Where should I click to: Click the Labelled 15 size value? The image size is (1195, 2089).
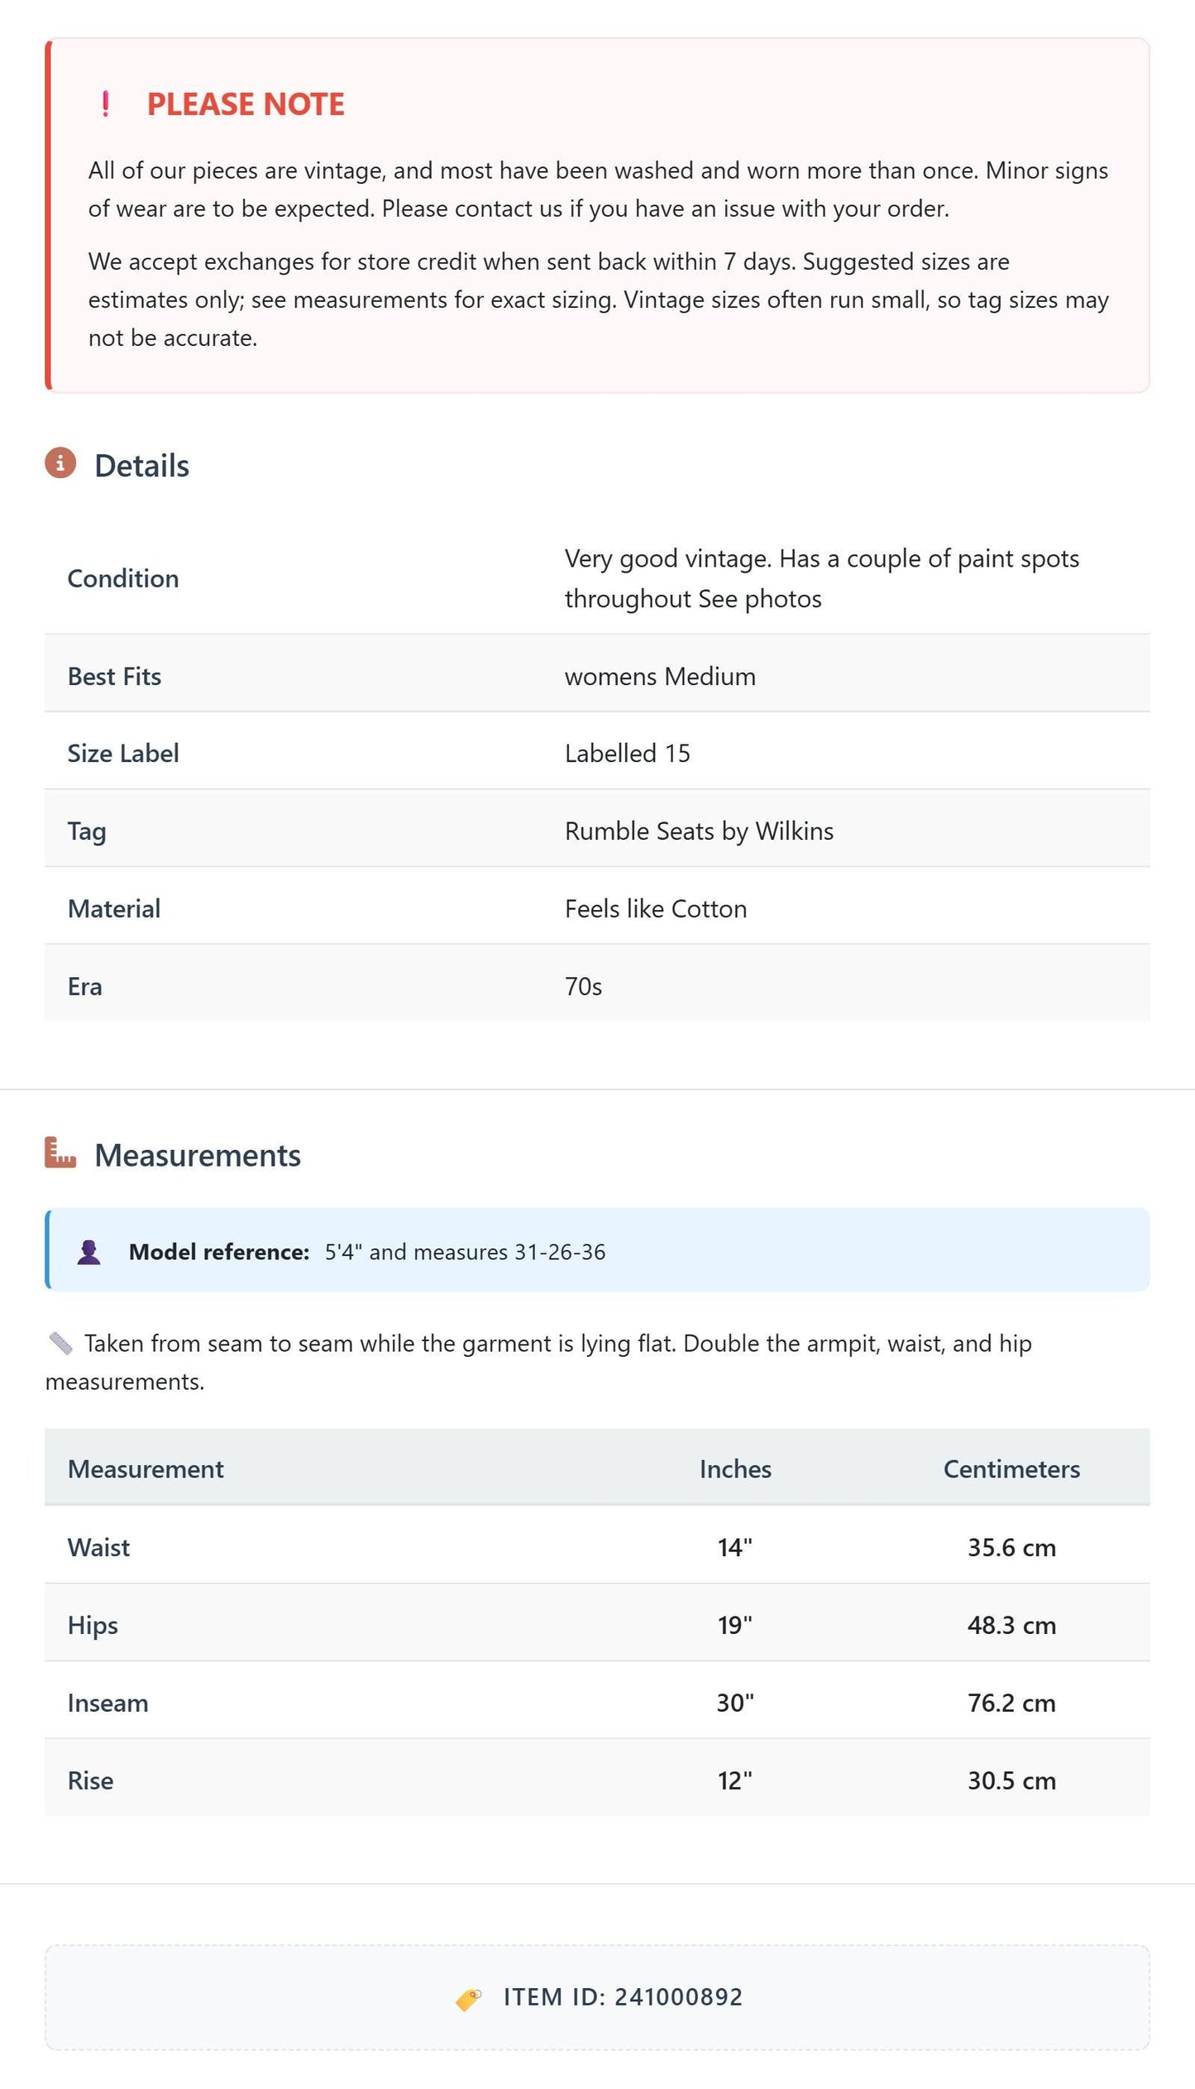click(x=627, y=753)
